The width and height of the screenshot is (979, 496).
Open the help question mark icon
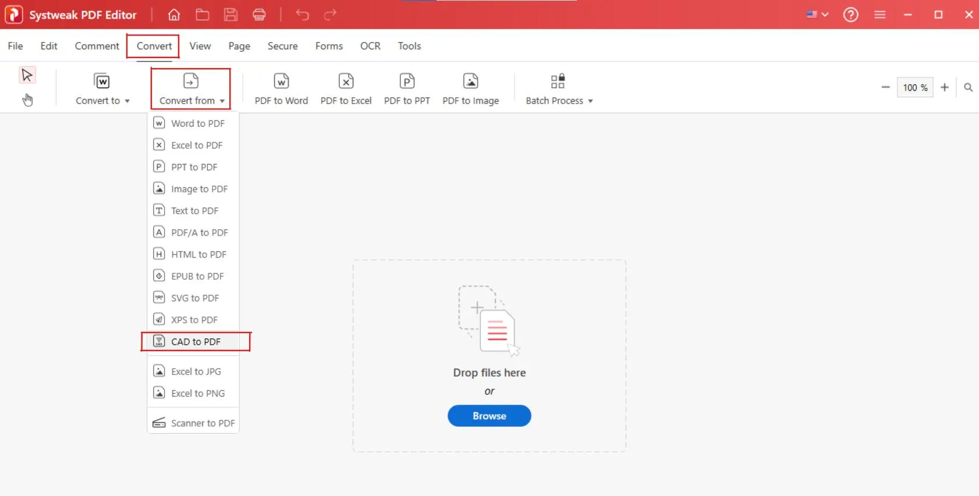coord(850,15)
